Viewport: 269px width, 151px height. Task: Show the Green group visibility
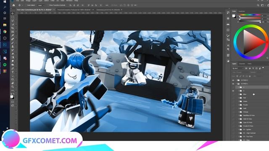point(233,102)
